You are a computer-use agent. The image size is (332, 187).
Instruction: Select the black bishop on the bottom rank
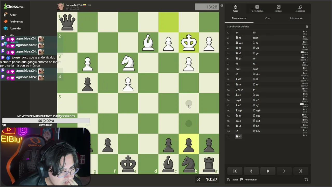[168, 164]
